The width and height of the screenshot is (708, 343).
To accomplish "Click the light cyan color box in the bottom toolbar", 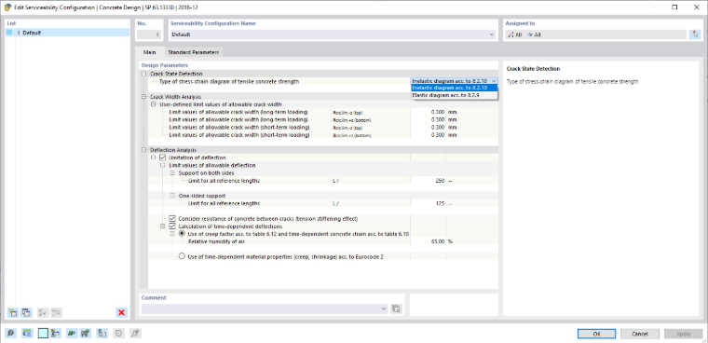I will click(x=43, y=334).
